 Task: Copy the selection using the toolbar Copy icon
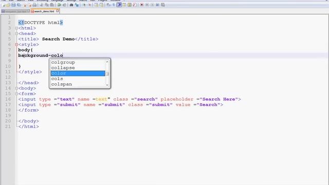tap(47, 5)
